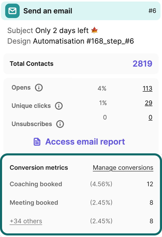Open Manage conversions
The width and height of the screenshot is (162, 237).
pyautogui.click(x=123, y=167)
